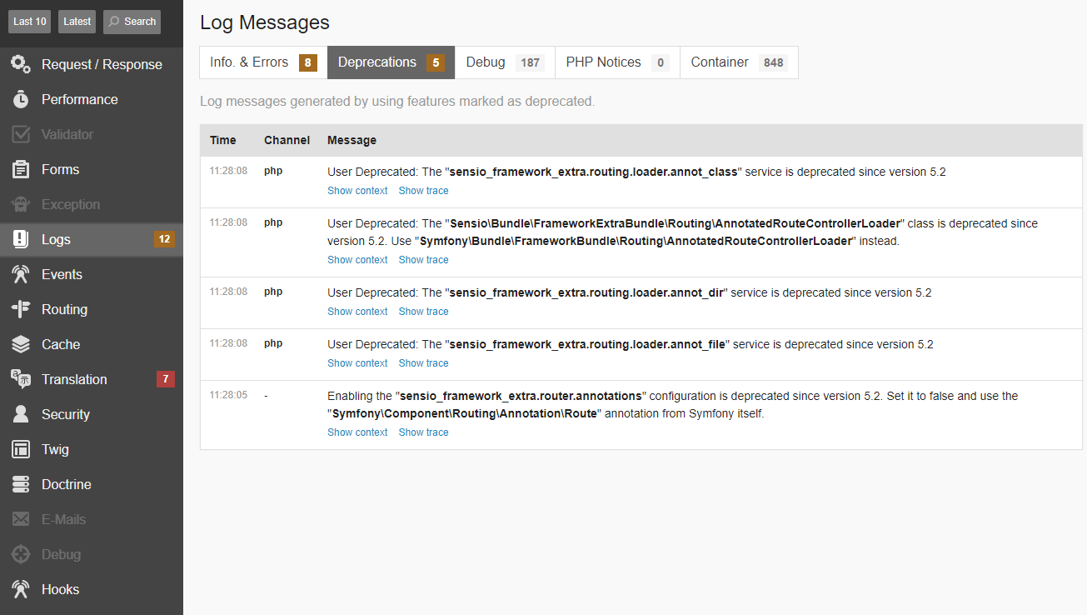Image resolution: width=1087 pixels, height=615 pixels.
Task: Expand context for router.annotations config message
Action: (x=357, y=432)
